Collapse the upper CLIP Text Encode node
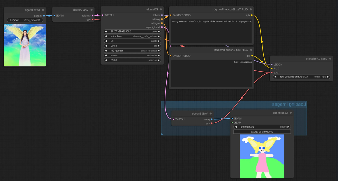 point(251,9)
